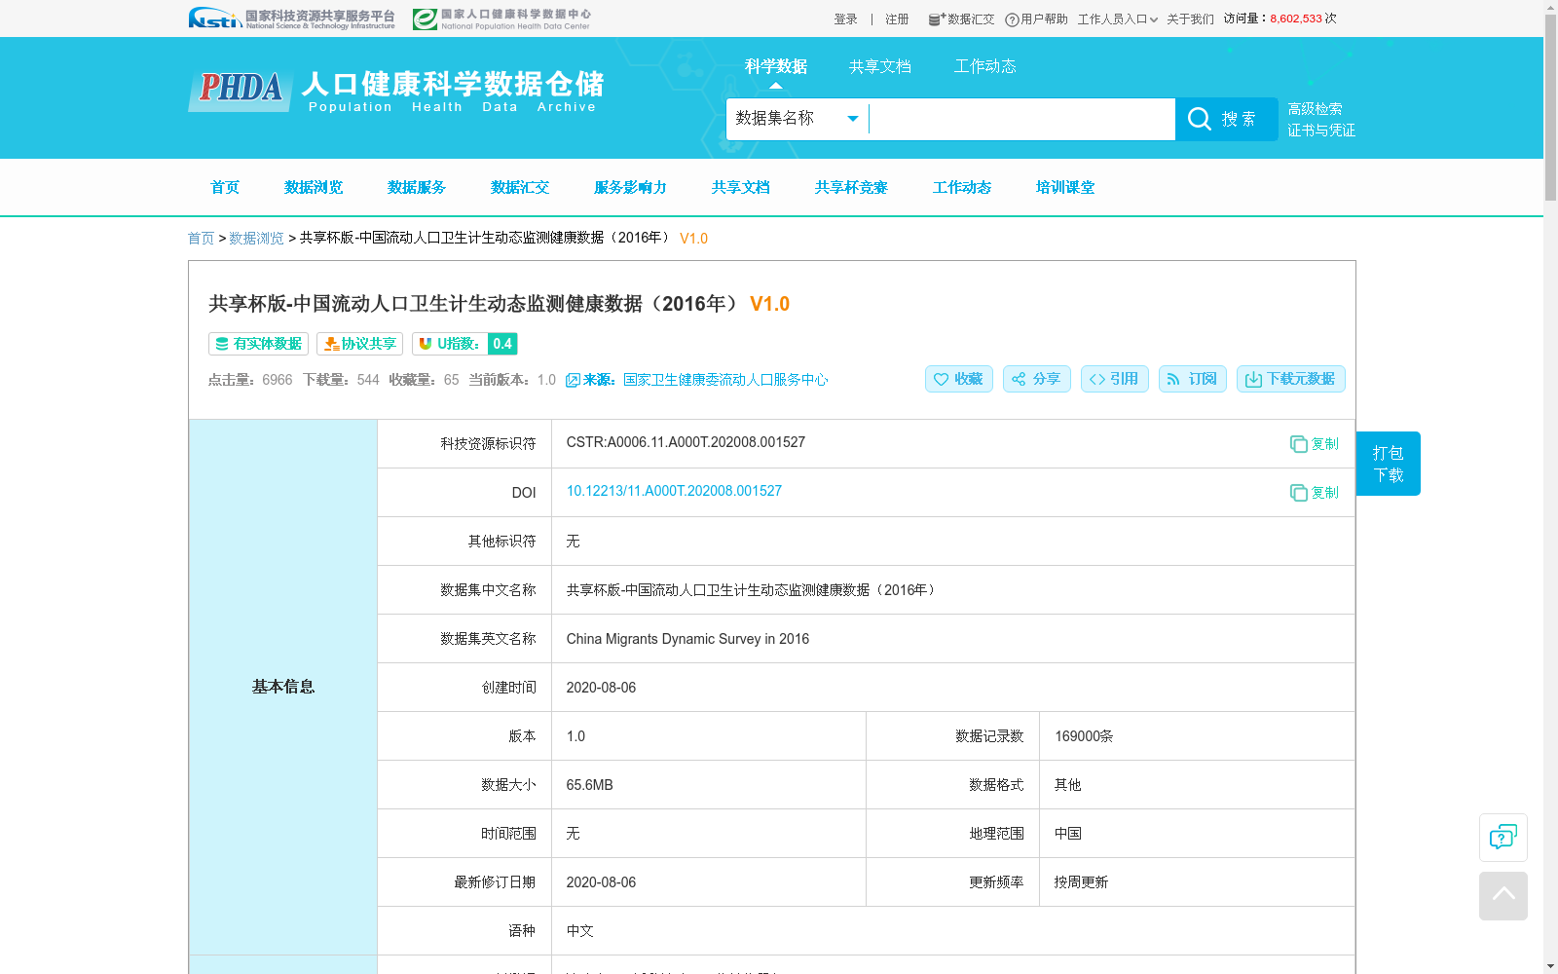This screenshot has height=974, width=1558.
Task: Open 国家卫生健康委流动人口服务中心 source link
Action: point(725,380)
